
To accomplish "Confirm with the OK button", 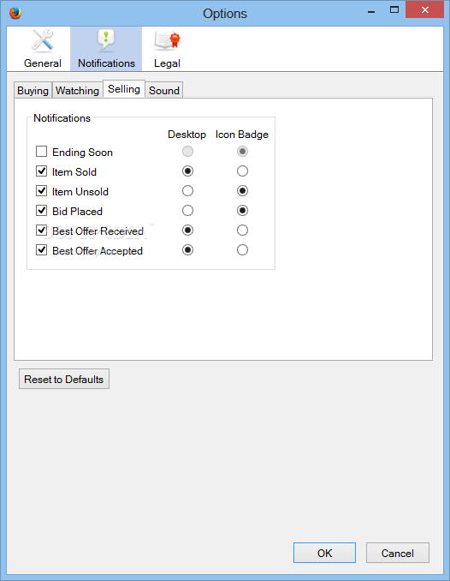I will point(324,553).
